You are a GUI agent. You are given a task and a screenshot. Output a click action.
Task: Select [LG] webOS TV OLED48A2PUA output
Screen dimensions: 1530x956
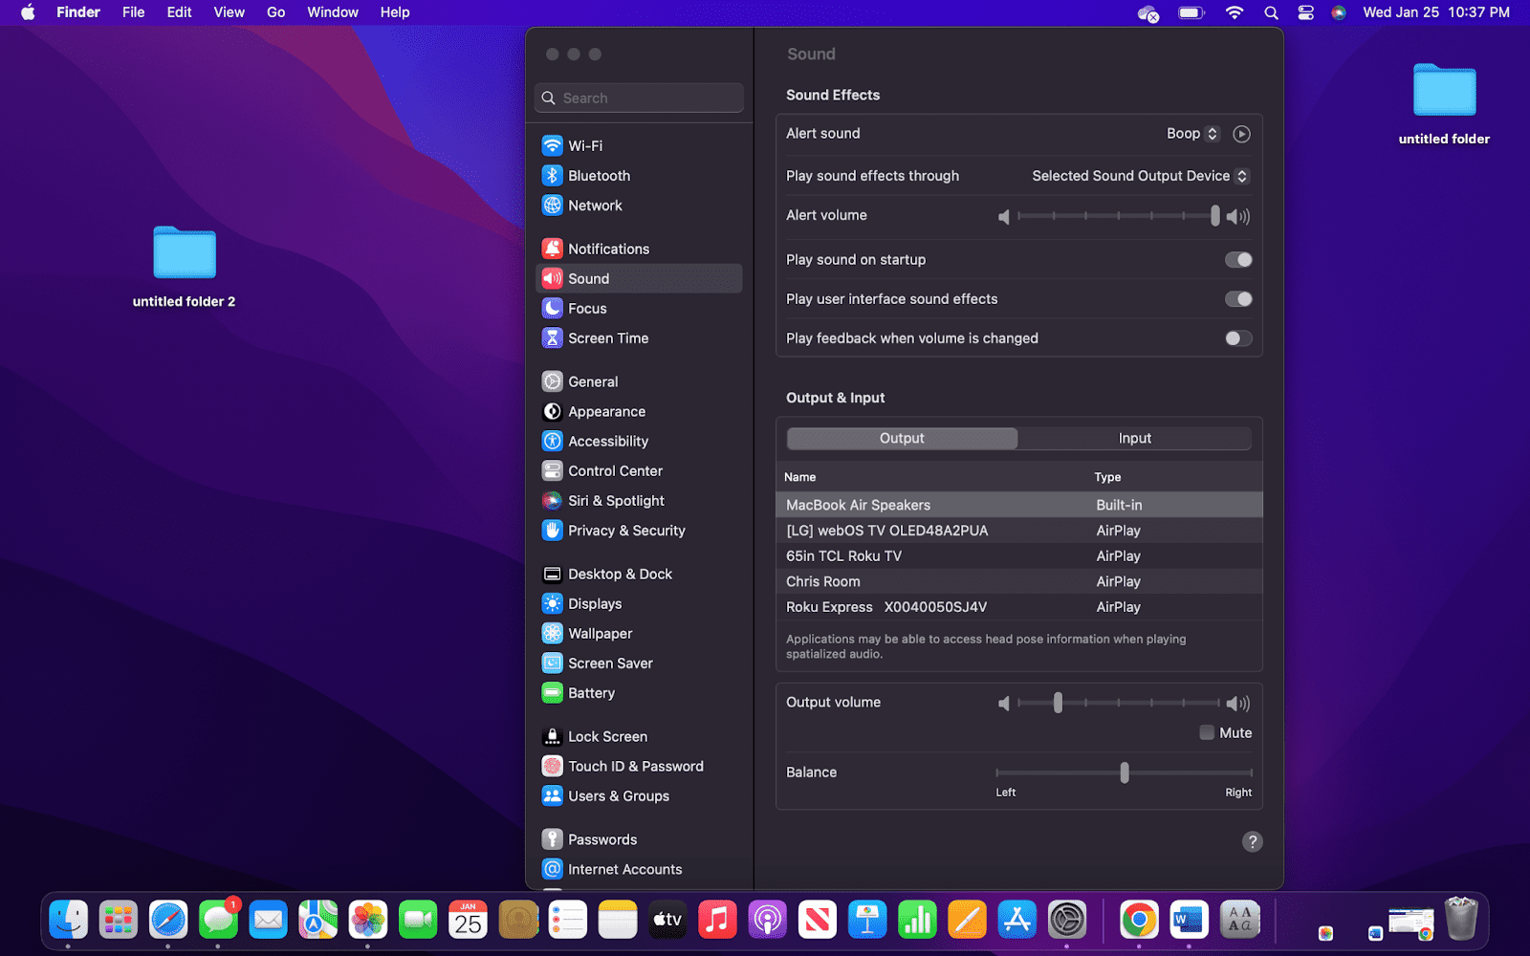point(1019,531)
